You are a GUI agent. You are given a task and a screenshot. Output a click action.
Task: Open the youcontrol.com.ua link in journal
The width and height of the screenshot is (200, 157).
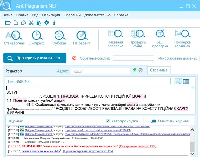[98, 130]
